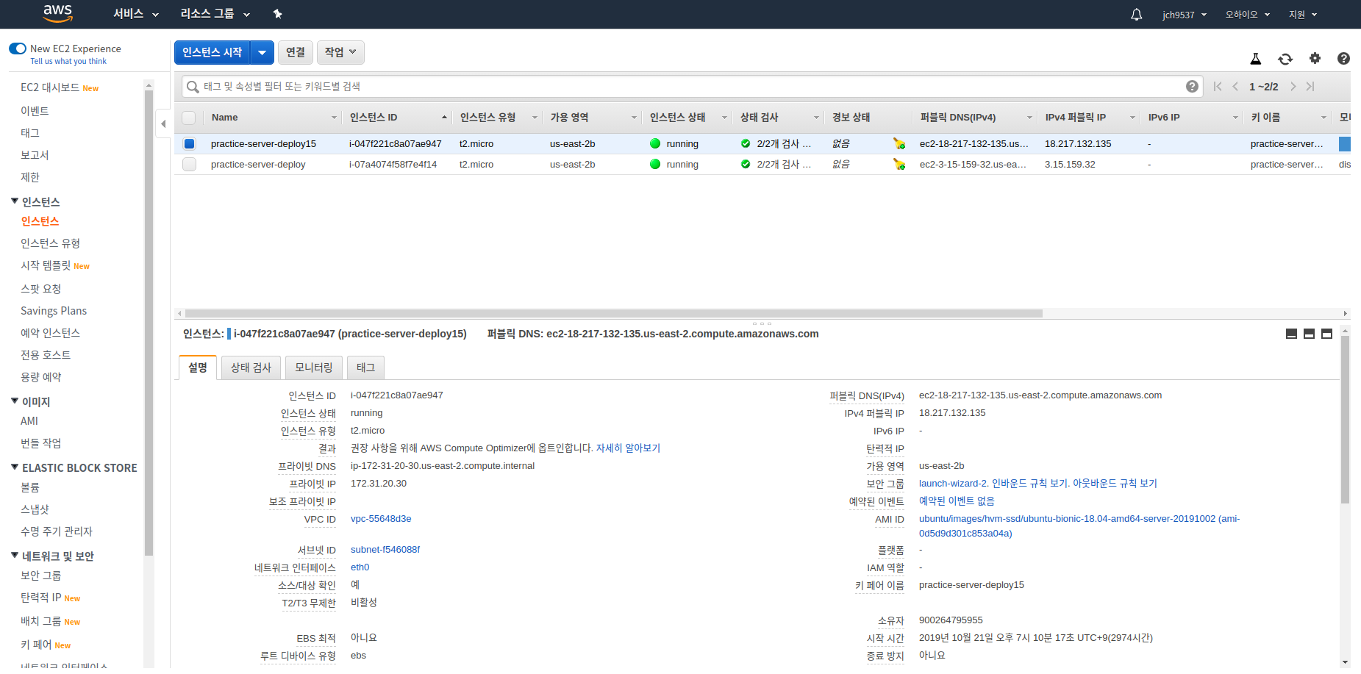Open EC2 settings gear icon
Viewport: 1361px width, 674px height.
1315,59
